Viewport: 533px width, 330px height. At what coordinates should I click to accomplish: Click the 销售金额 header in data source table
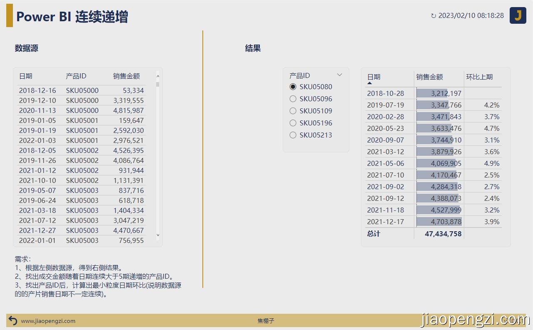point(127,76)
